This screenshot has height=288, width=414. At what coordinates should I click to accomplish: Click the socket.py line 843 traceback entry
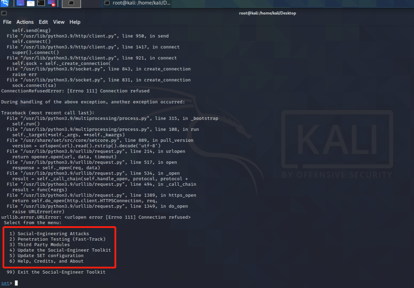[99, 69]
